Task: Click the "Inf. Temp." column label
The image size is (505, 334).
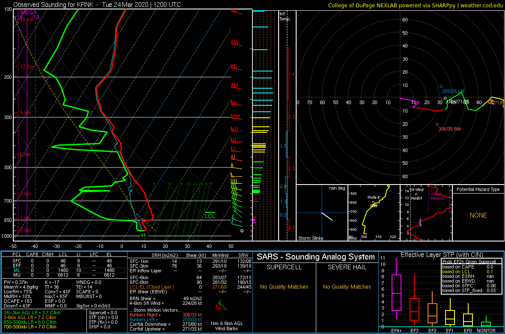Action: pyautogui.click(x=286, y=17)
